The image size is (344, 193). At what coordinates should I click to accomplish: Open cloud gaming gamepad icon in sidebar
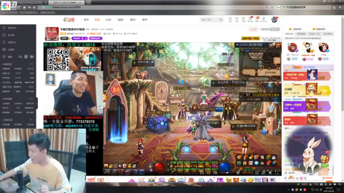4,49
